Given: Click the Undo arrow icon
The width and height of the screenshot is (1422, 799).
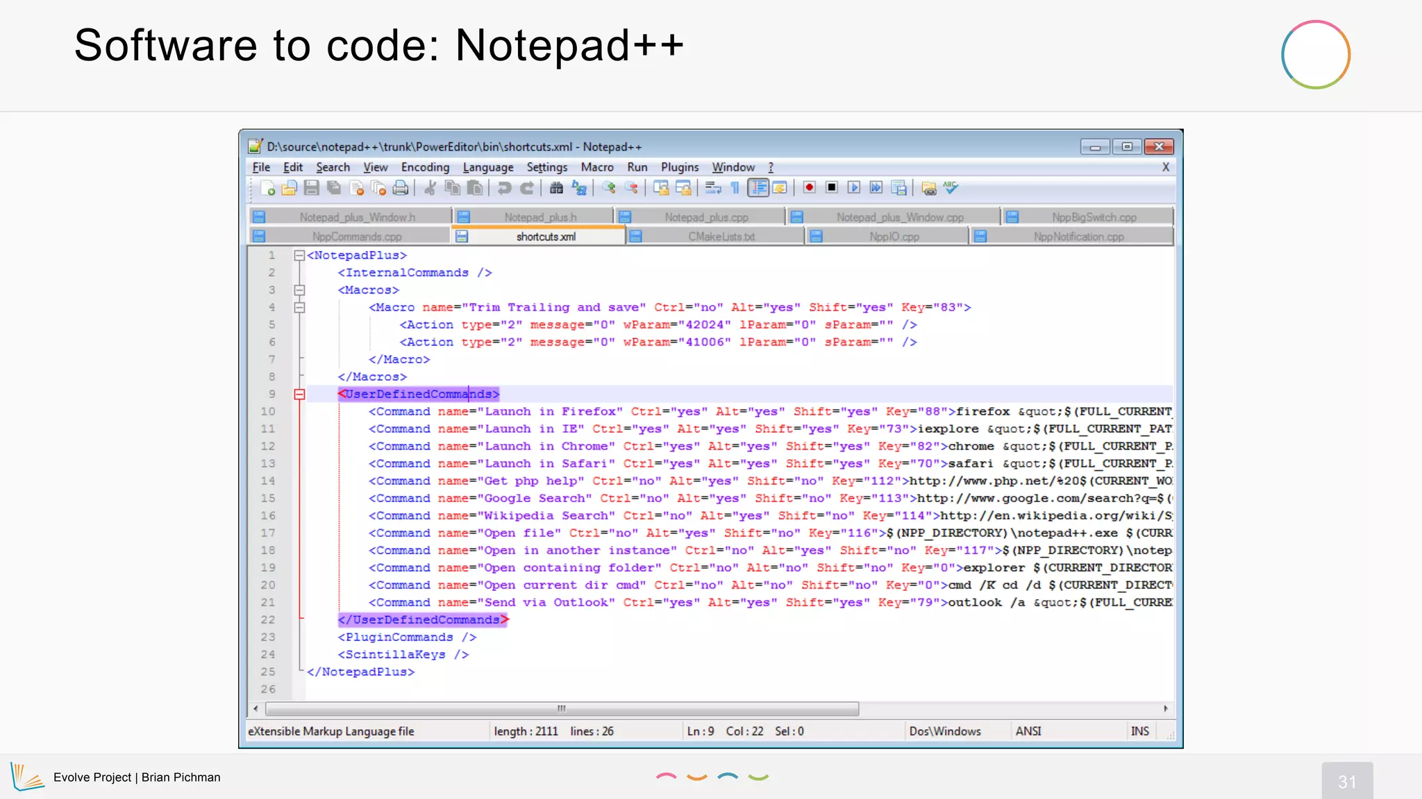Looking at the screenshot, I should pos(505,188).
